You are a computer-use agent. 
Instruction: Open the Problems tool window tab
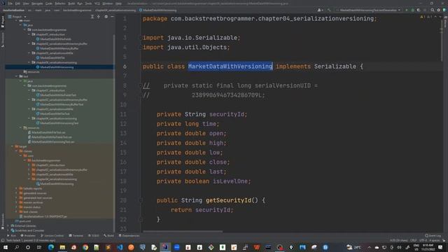(28, 236)
